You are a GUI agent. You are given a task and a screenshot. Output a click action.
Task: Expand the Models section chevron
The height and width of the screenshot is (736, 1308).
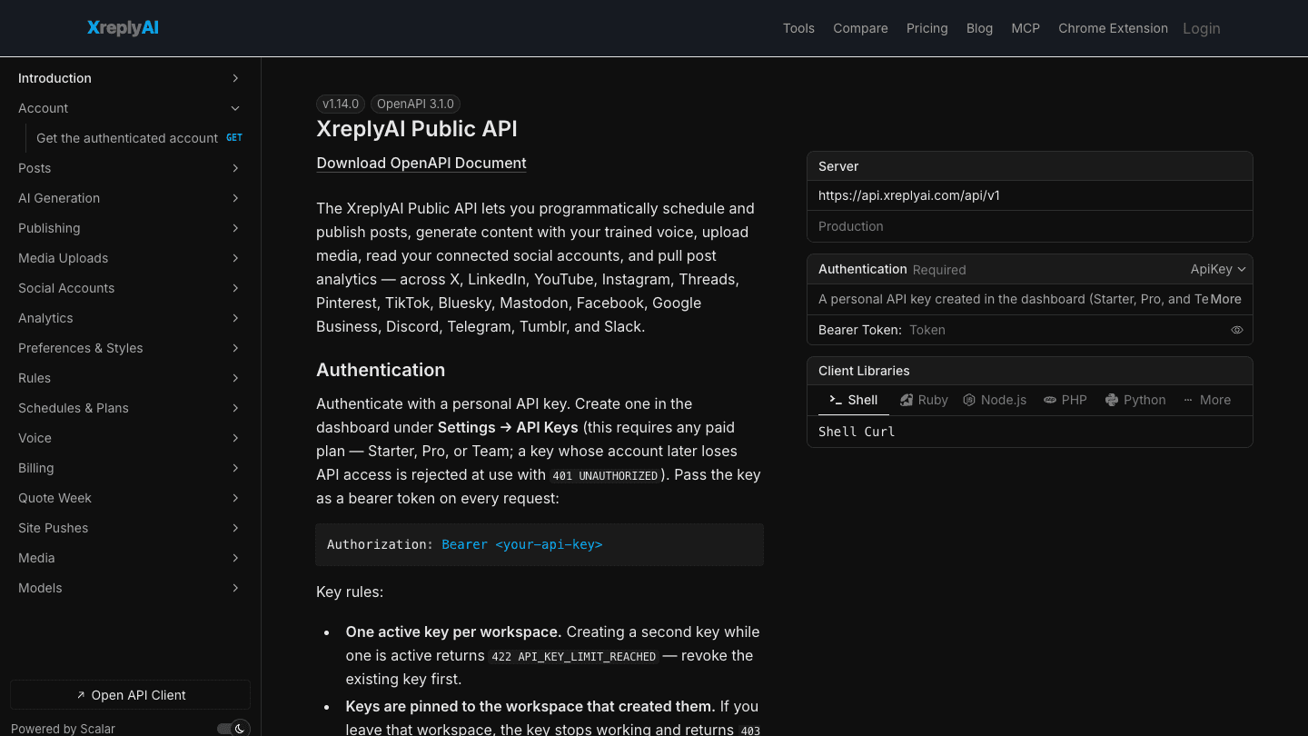[x=235, y=588]
